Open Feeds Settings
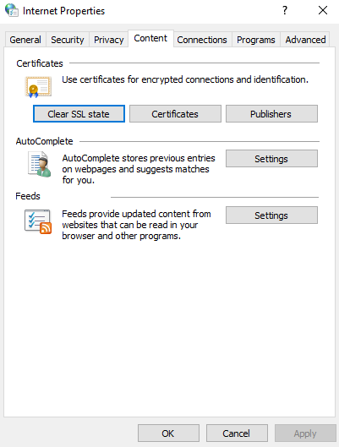 point(271,215)
